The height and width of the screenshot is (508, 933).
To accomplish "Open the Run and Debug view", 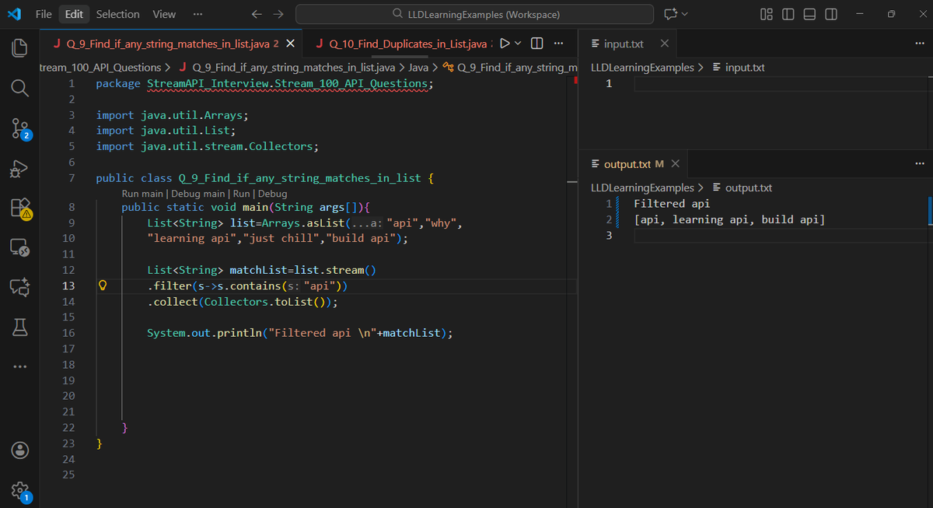I will pyautogui.click(x=19, y=168).
